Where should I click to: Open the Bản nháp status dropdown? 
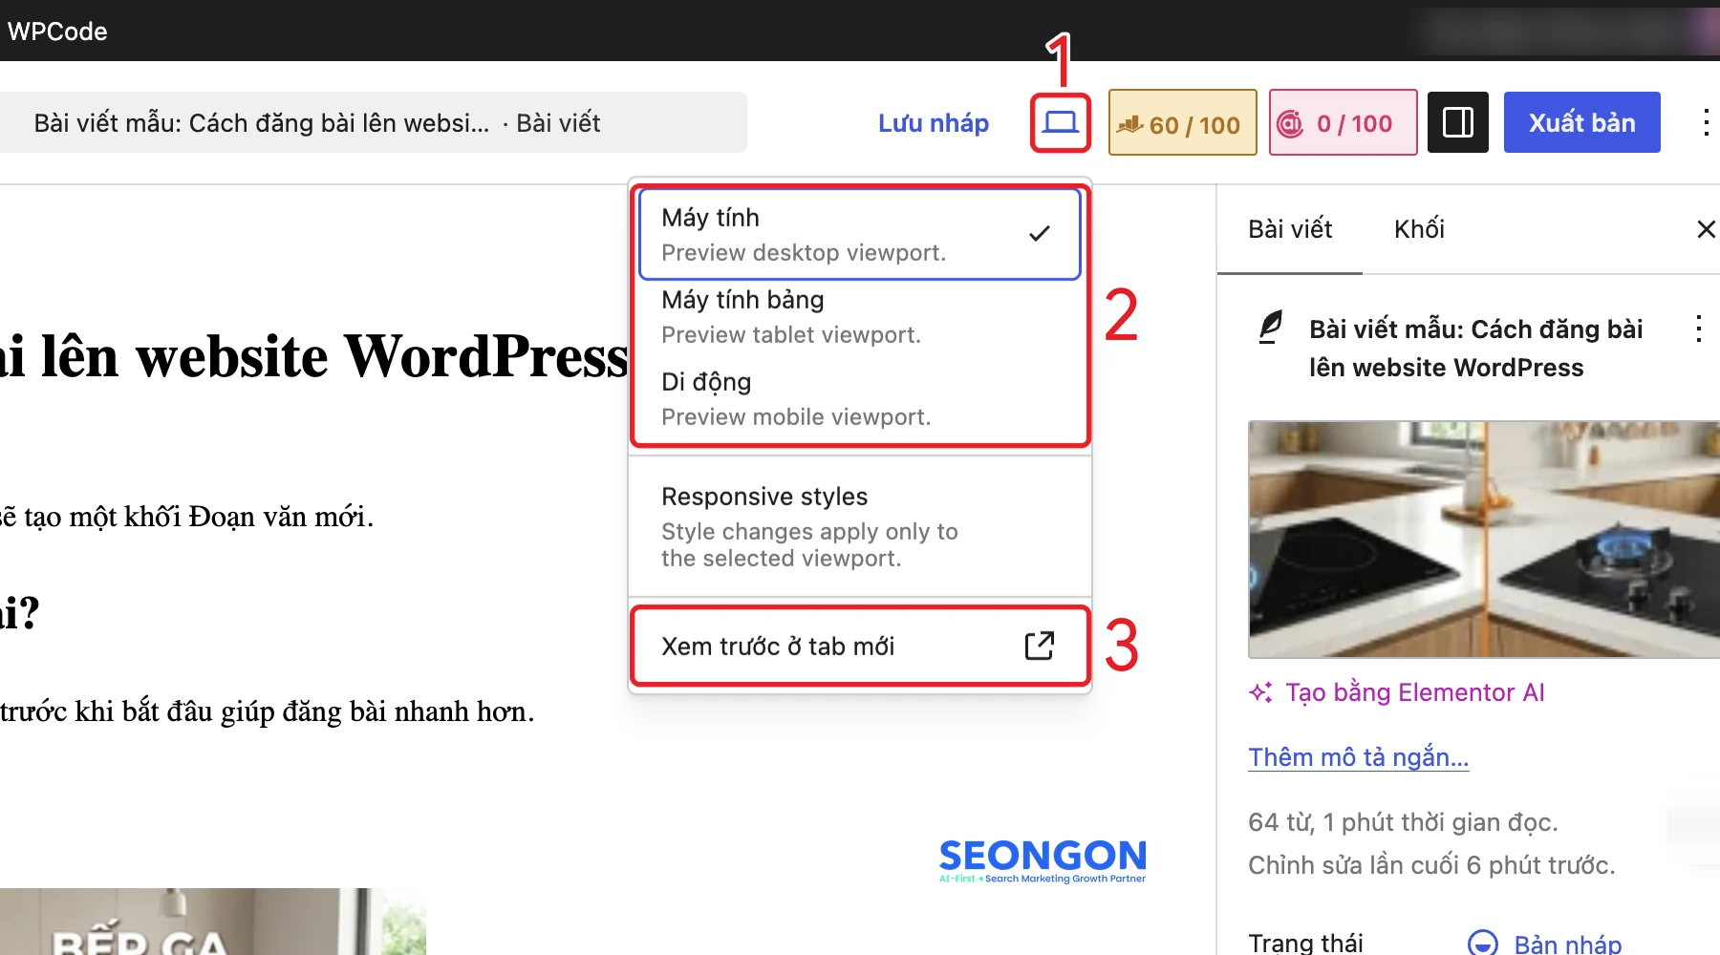[x=1545, y=944]
